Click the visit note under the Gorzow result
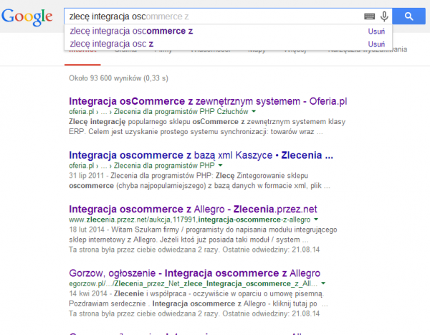The height and width of the screenshot is (335, 430). click(194, 314)
